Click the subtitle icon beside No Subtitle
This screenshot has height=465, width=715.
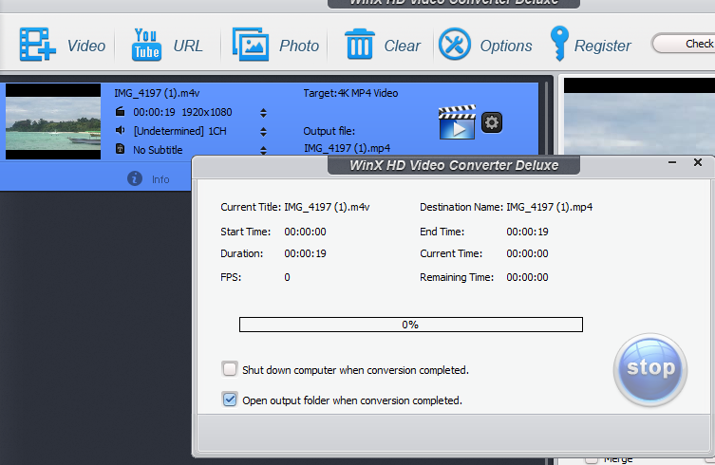pos(120,149)
